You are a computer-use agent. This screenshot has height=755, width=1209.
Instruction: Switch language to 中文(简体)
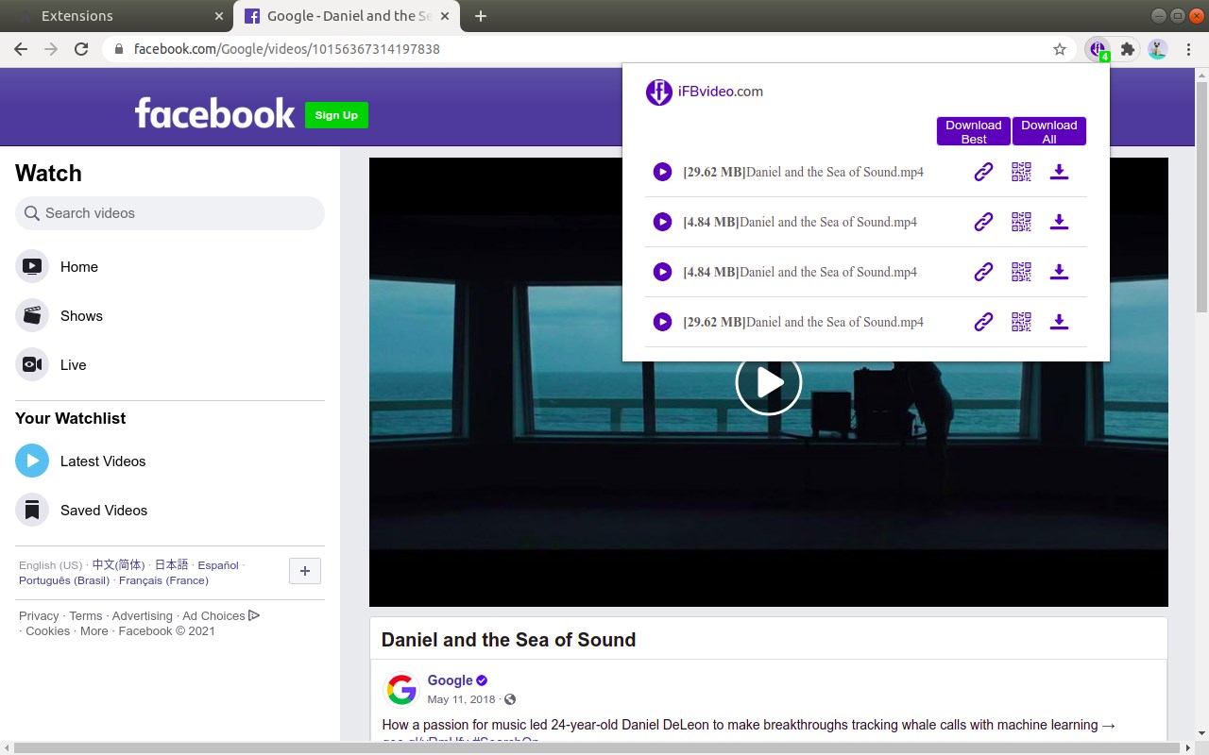pos(118,565)
